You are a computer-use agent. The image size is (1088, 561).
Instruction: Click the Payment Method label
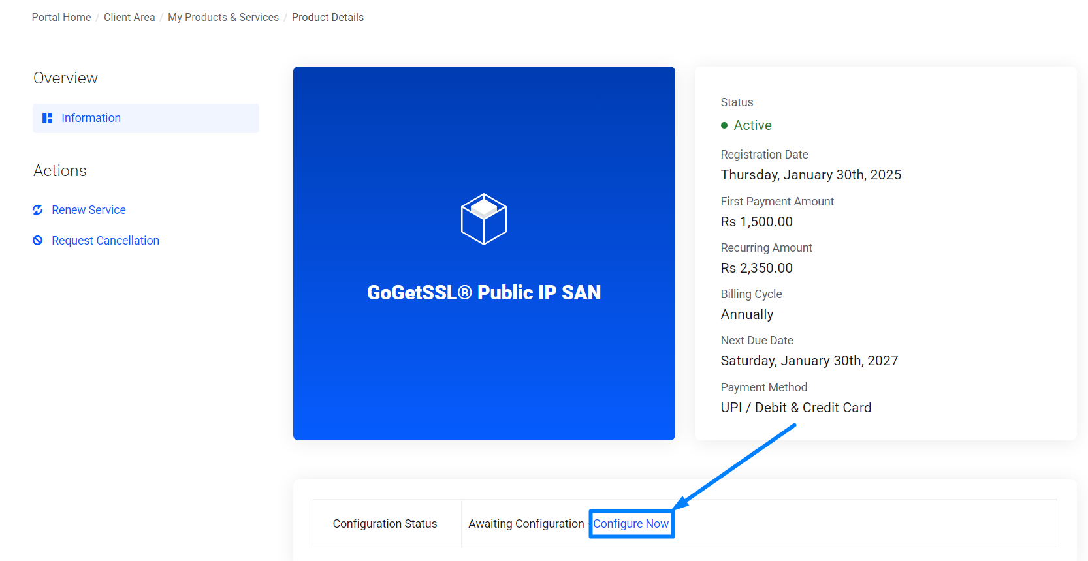click(764, 387)
